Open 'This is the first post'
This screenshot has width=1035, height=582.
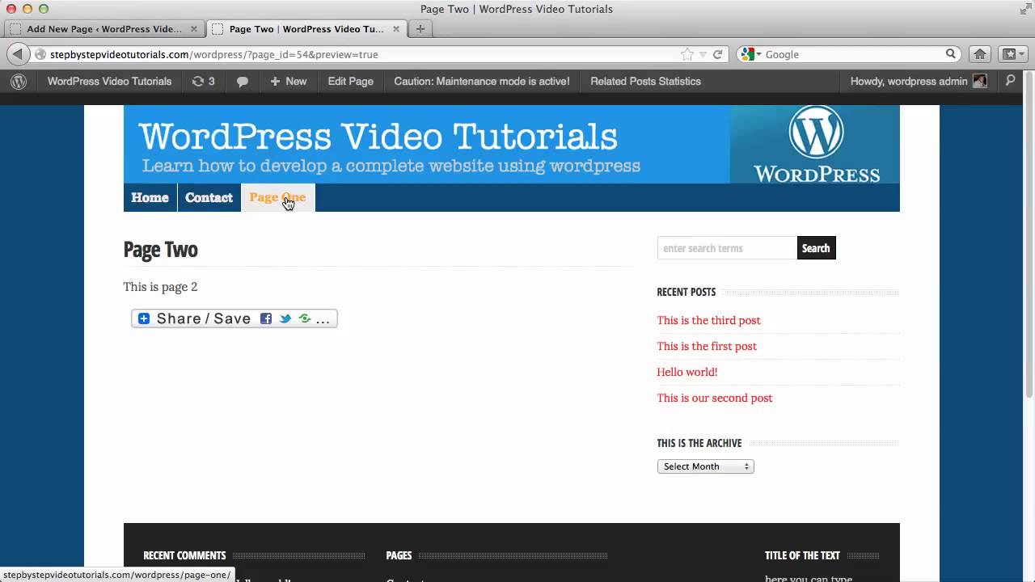tap(707, 346)
